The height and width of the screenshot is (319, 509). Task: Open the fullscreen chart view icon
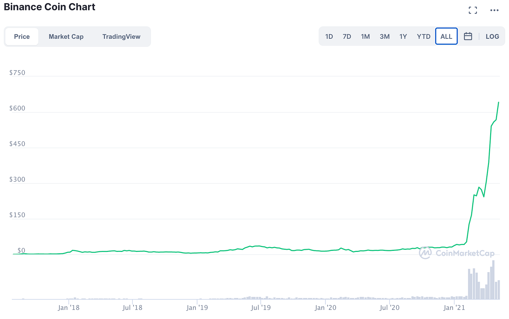click(473, 10)
